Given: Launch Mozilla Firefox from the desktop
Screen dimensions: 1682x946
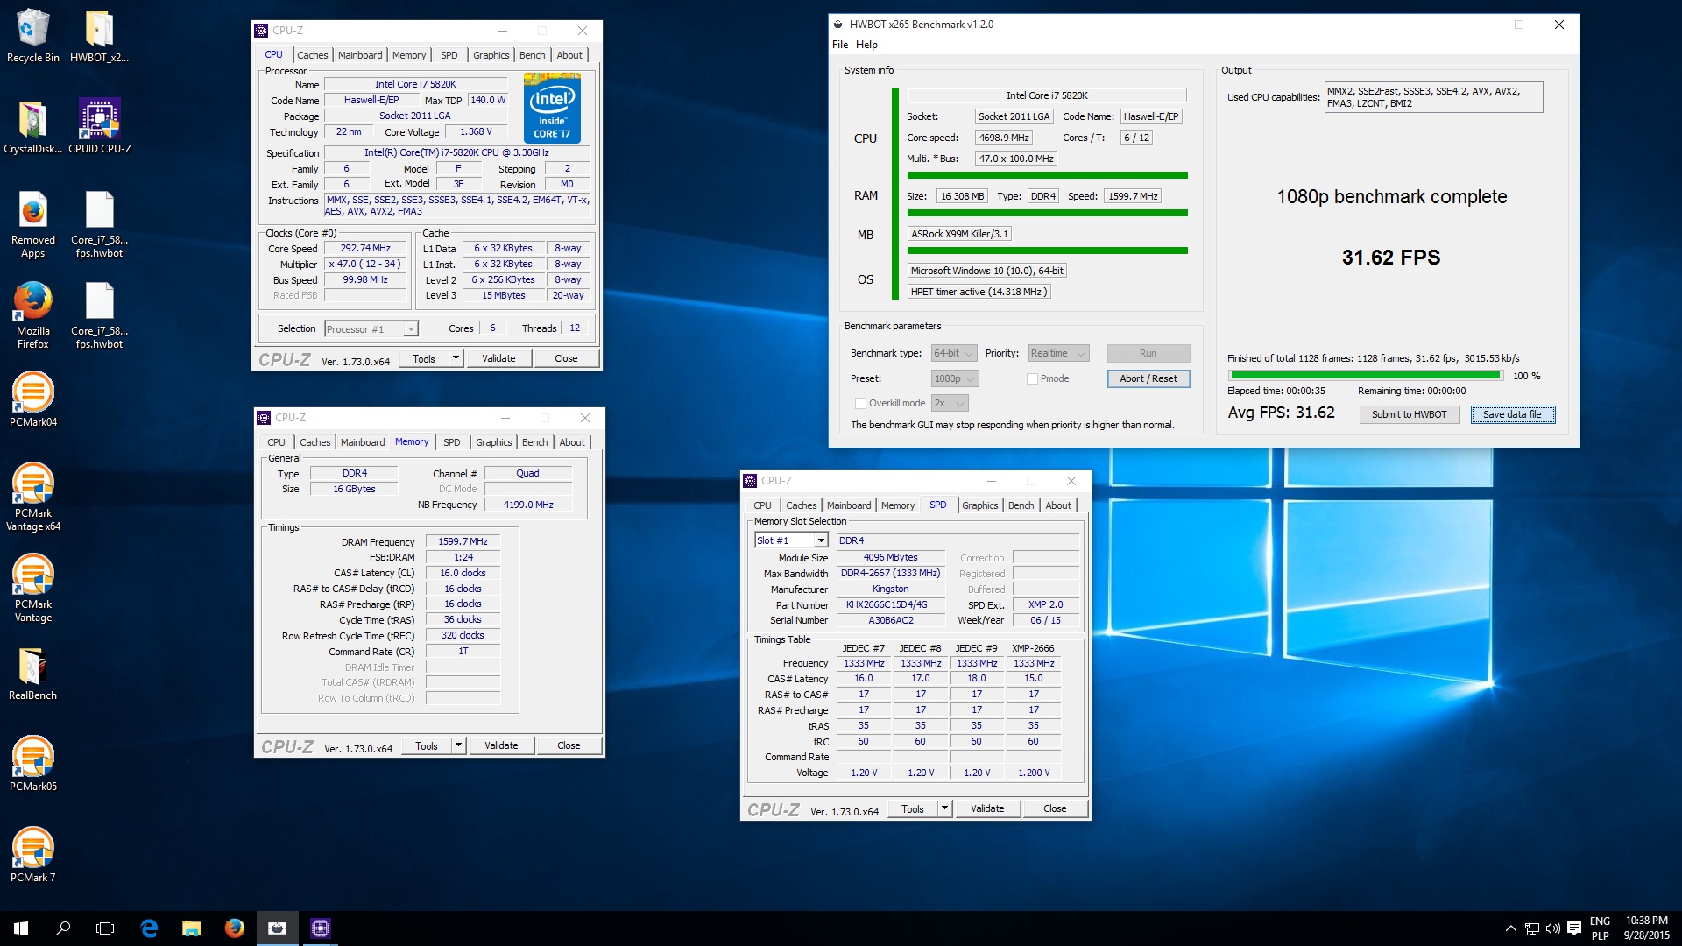Looking at the screenshot, I should [x=33, y=316].
